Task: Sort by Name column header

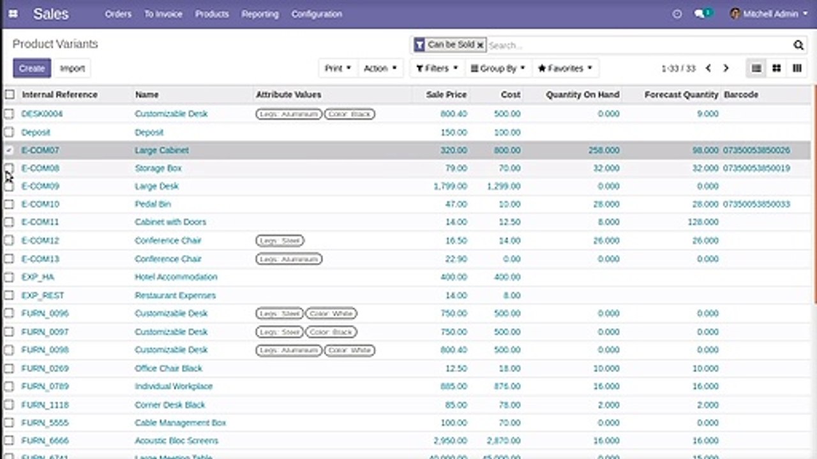Action: coord(147,94)
